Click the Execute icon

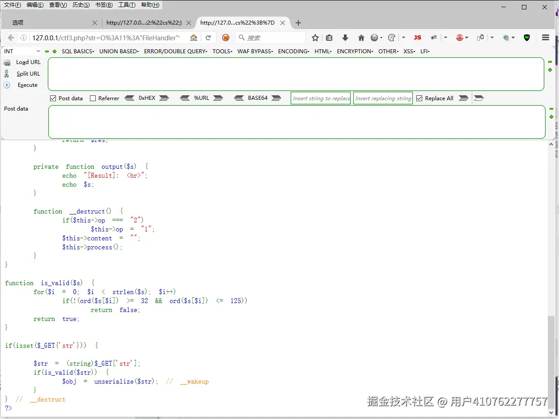6,85
